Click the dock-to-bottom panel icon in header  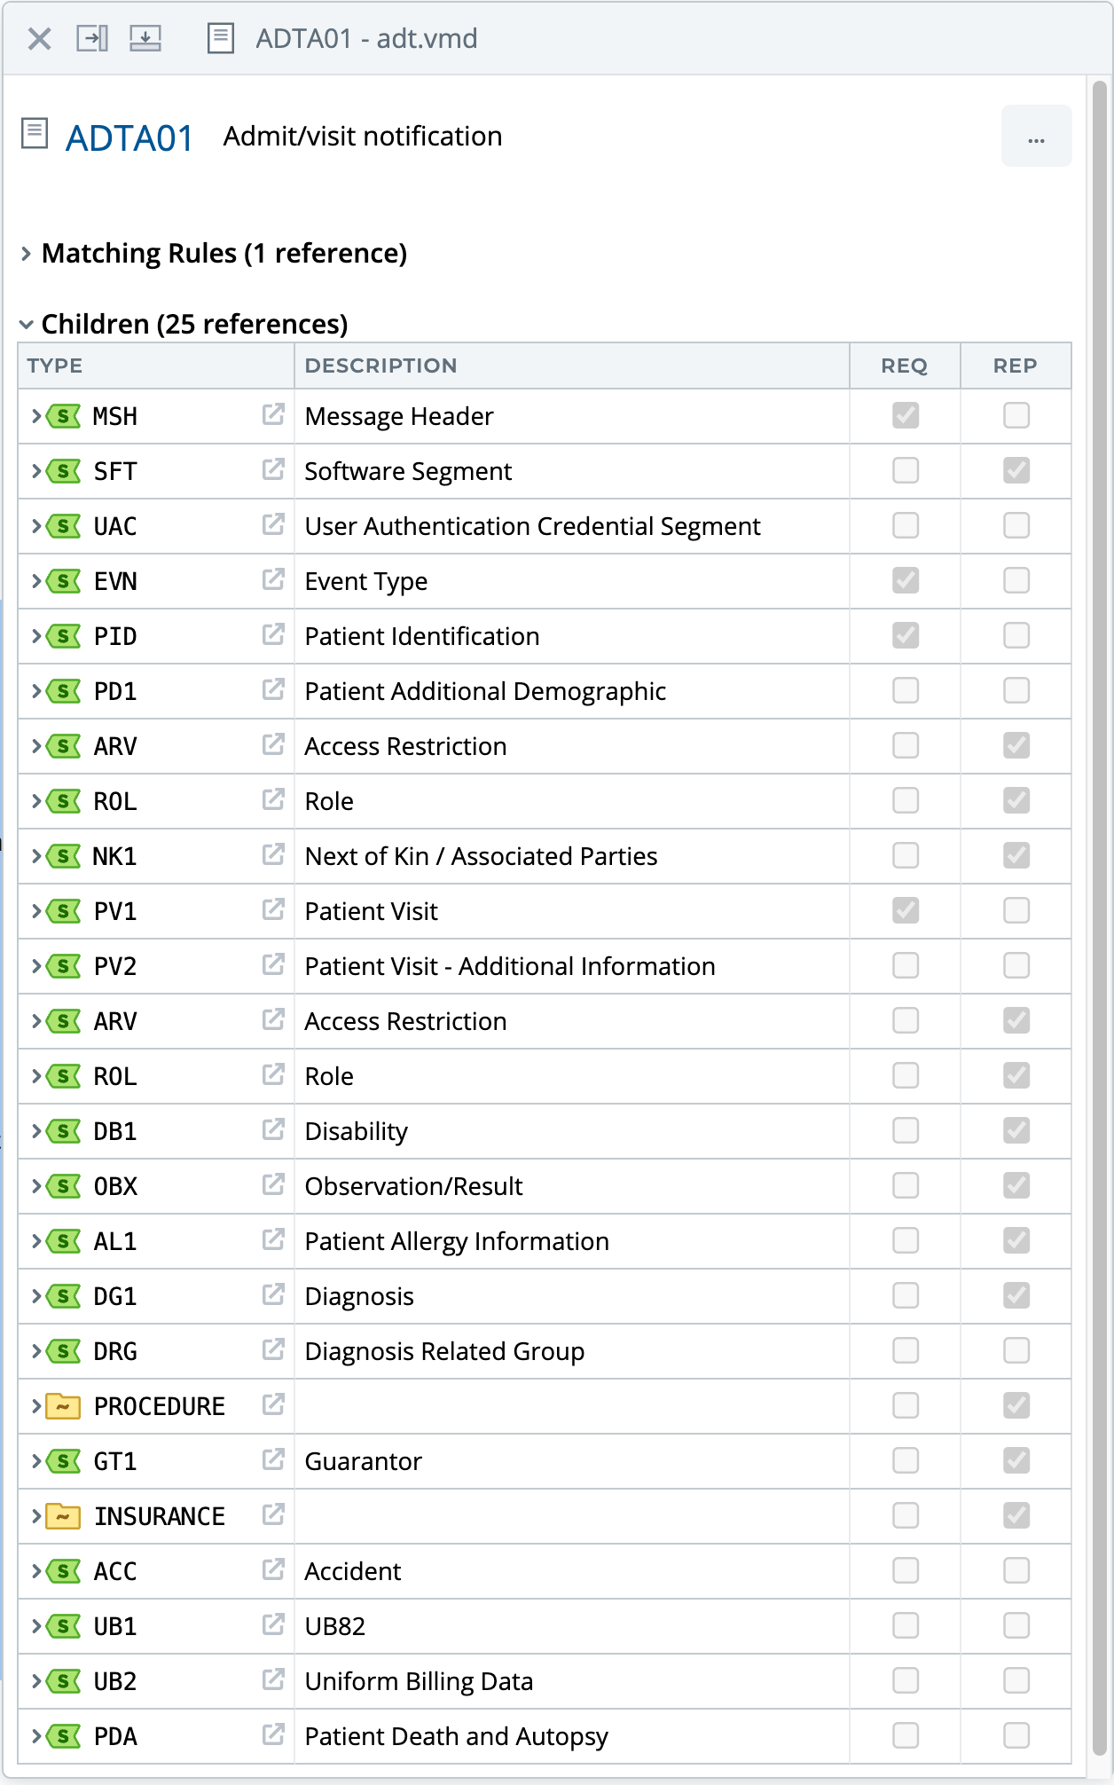point(145,38)
